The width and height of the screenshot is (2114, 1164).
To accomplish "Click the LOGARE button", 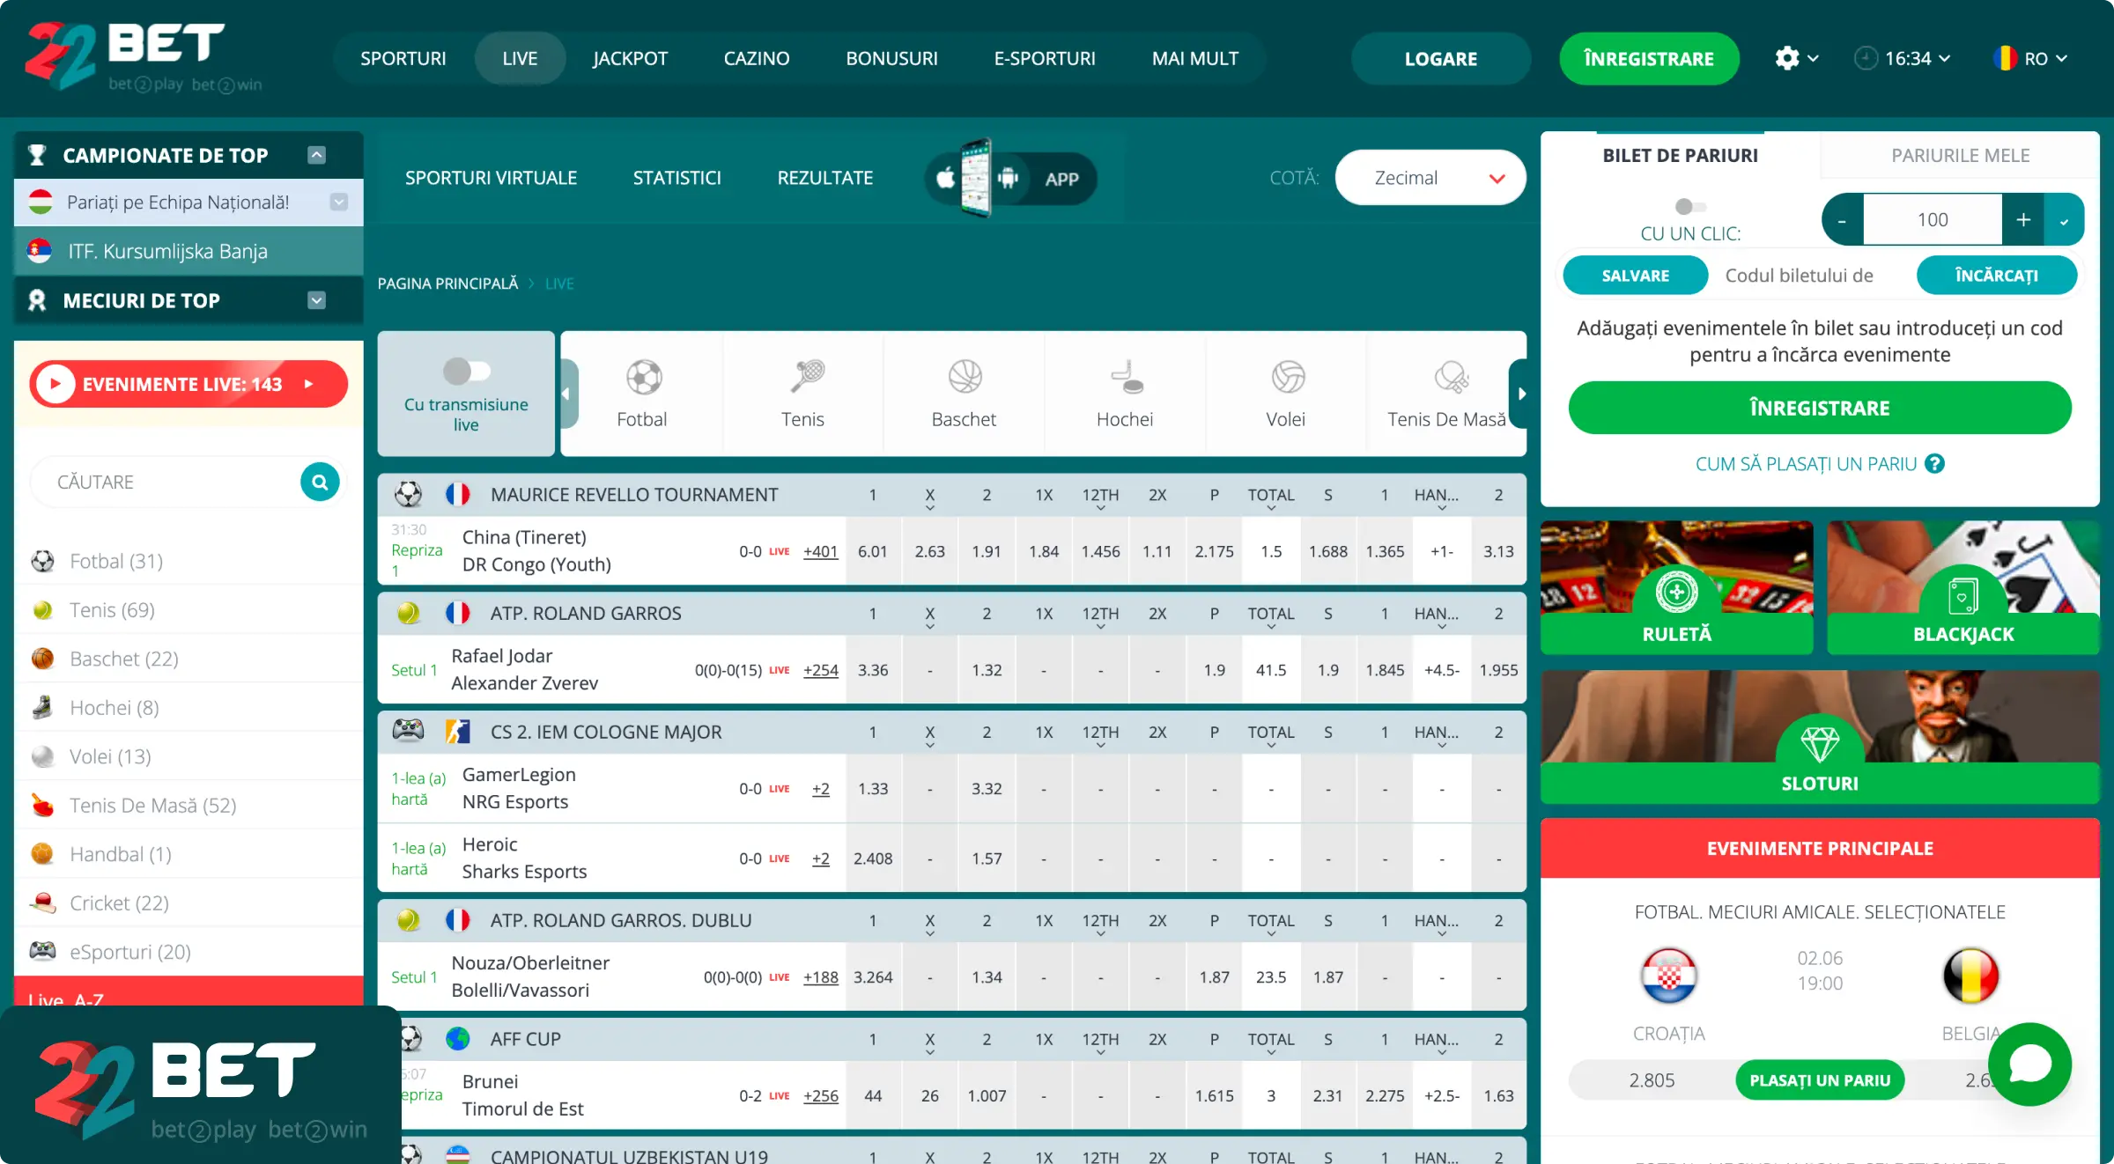I will pyautogui.click(x=1441, y=59).
